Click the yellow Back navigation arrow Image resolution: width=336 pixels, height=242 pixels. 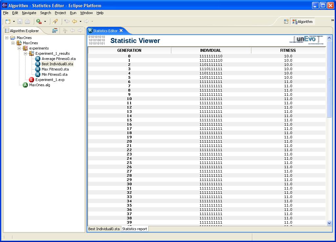[x=74, y=21]
